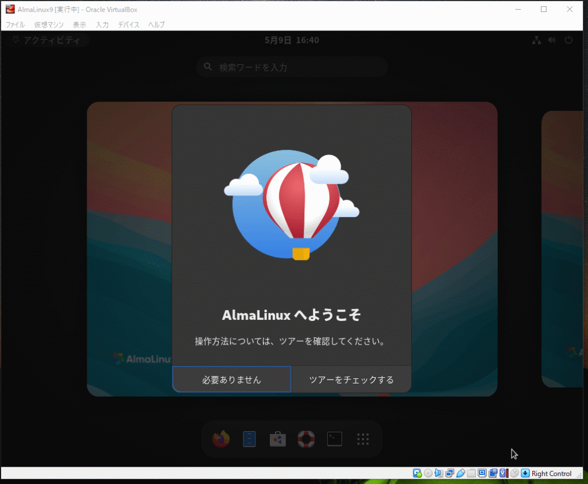Click the 検索ワードを入力 search field
This screenshot has height=484, width=588.
pyautogui.click(x=292, y=67)
